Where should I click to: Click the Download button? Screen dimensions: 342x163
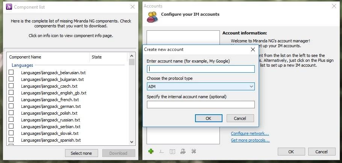[x=118, y=153]
